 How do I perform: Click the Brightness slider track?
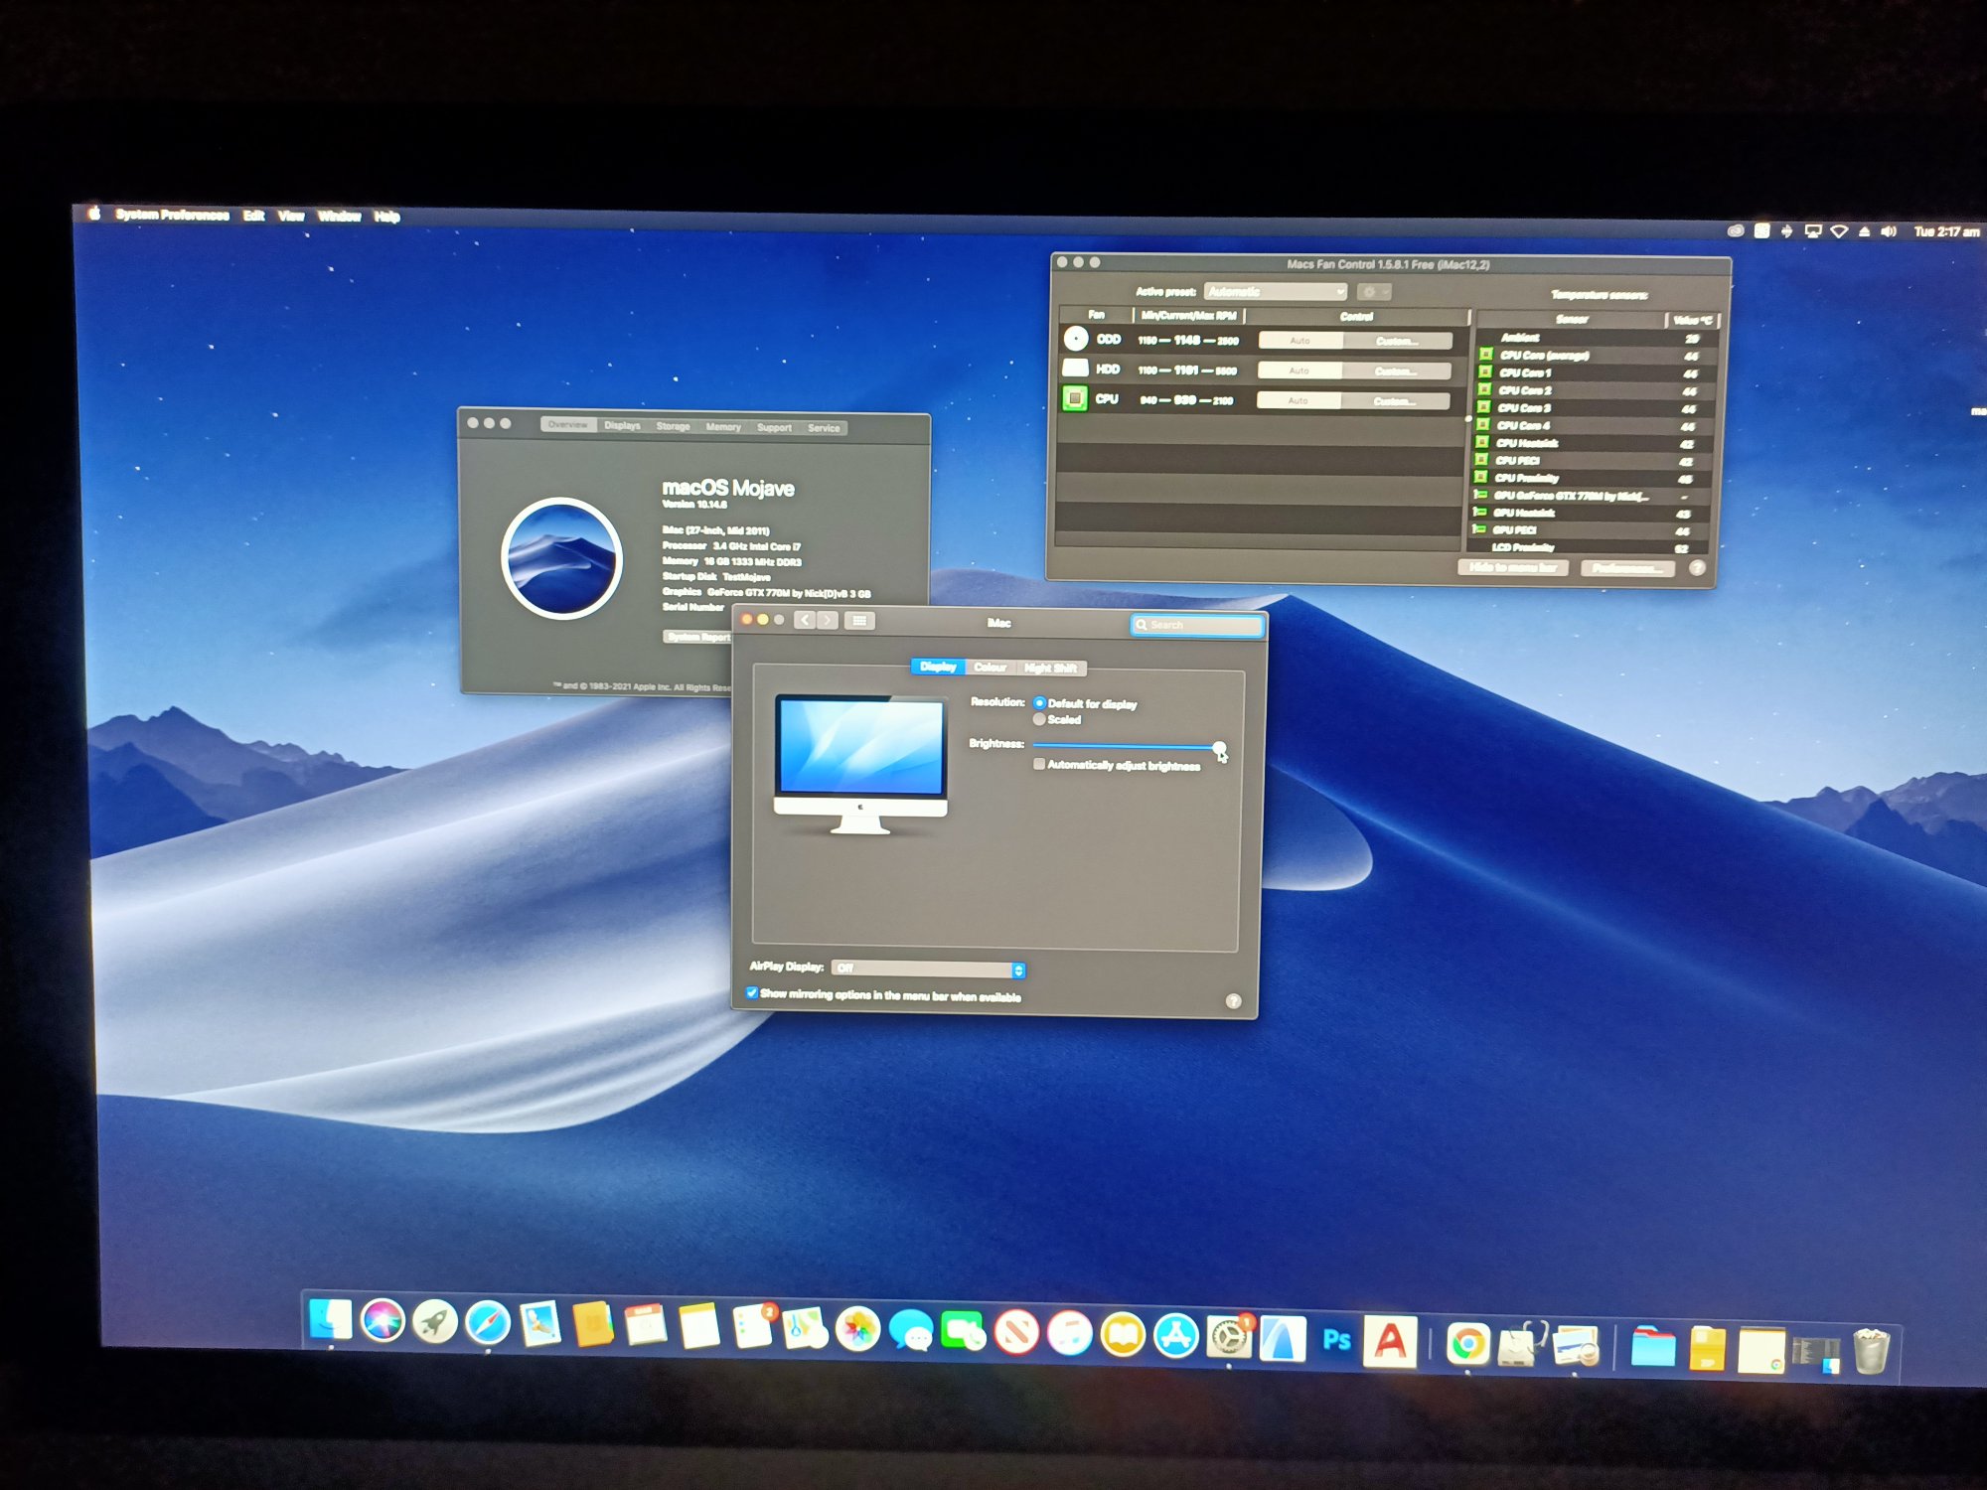pyautogui.click(x=1123, y=745)
